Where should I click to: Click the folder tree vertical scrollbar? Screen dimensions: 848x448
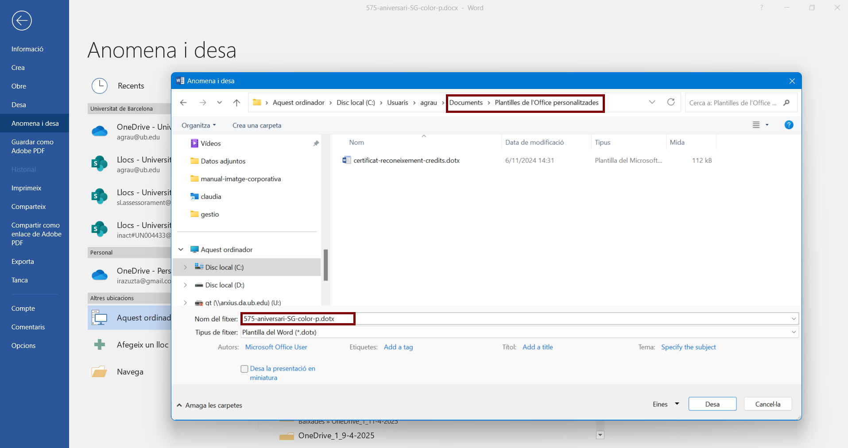[325, 265]
